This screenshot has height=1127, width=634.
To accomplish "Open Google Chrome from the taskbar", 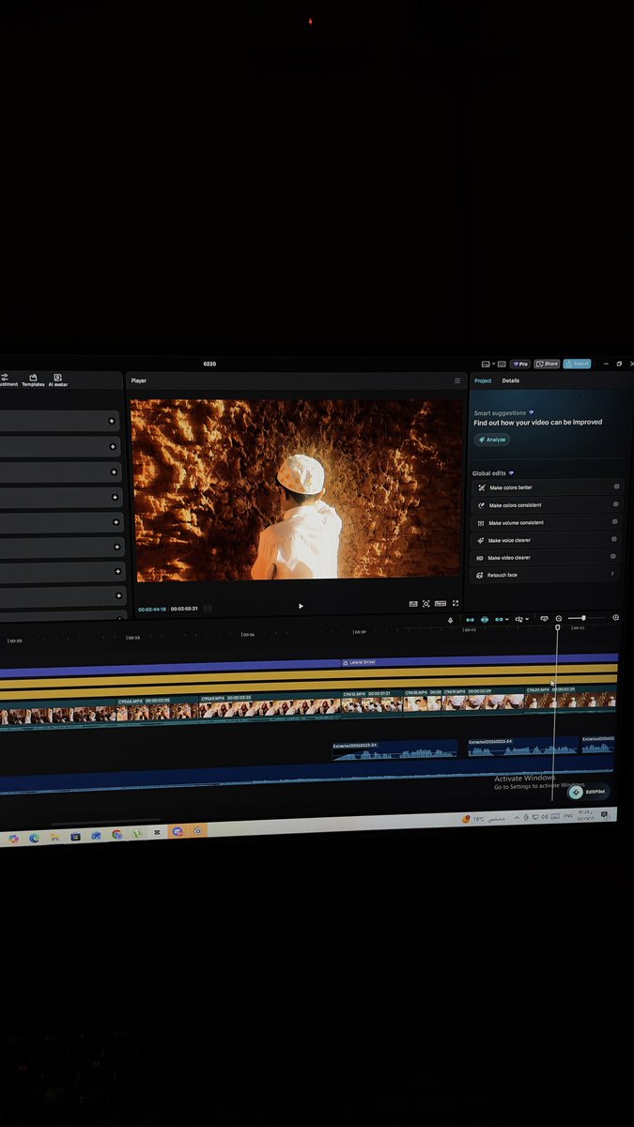I will click(116, 834).
